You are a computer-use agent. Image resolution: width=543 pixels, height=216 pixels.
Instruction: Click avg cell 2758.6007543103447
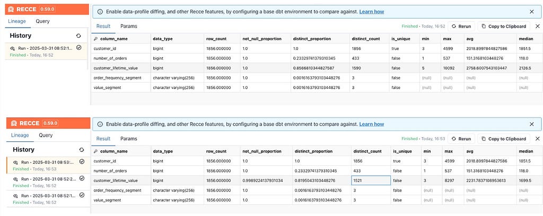pyautogui.click(x=490, y=68)
